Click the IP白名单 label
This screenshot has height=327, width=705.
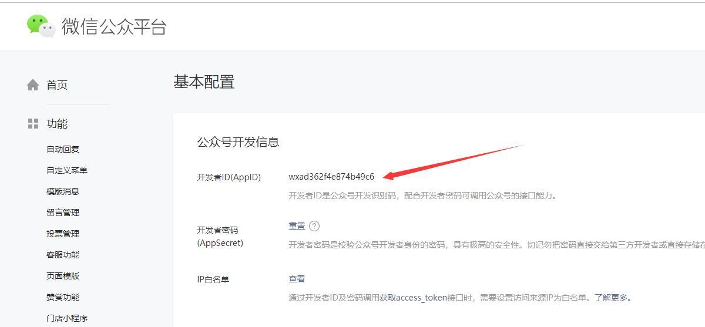(213, 279)
